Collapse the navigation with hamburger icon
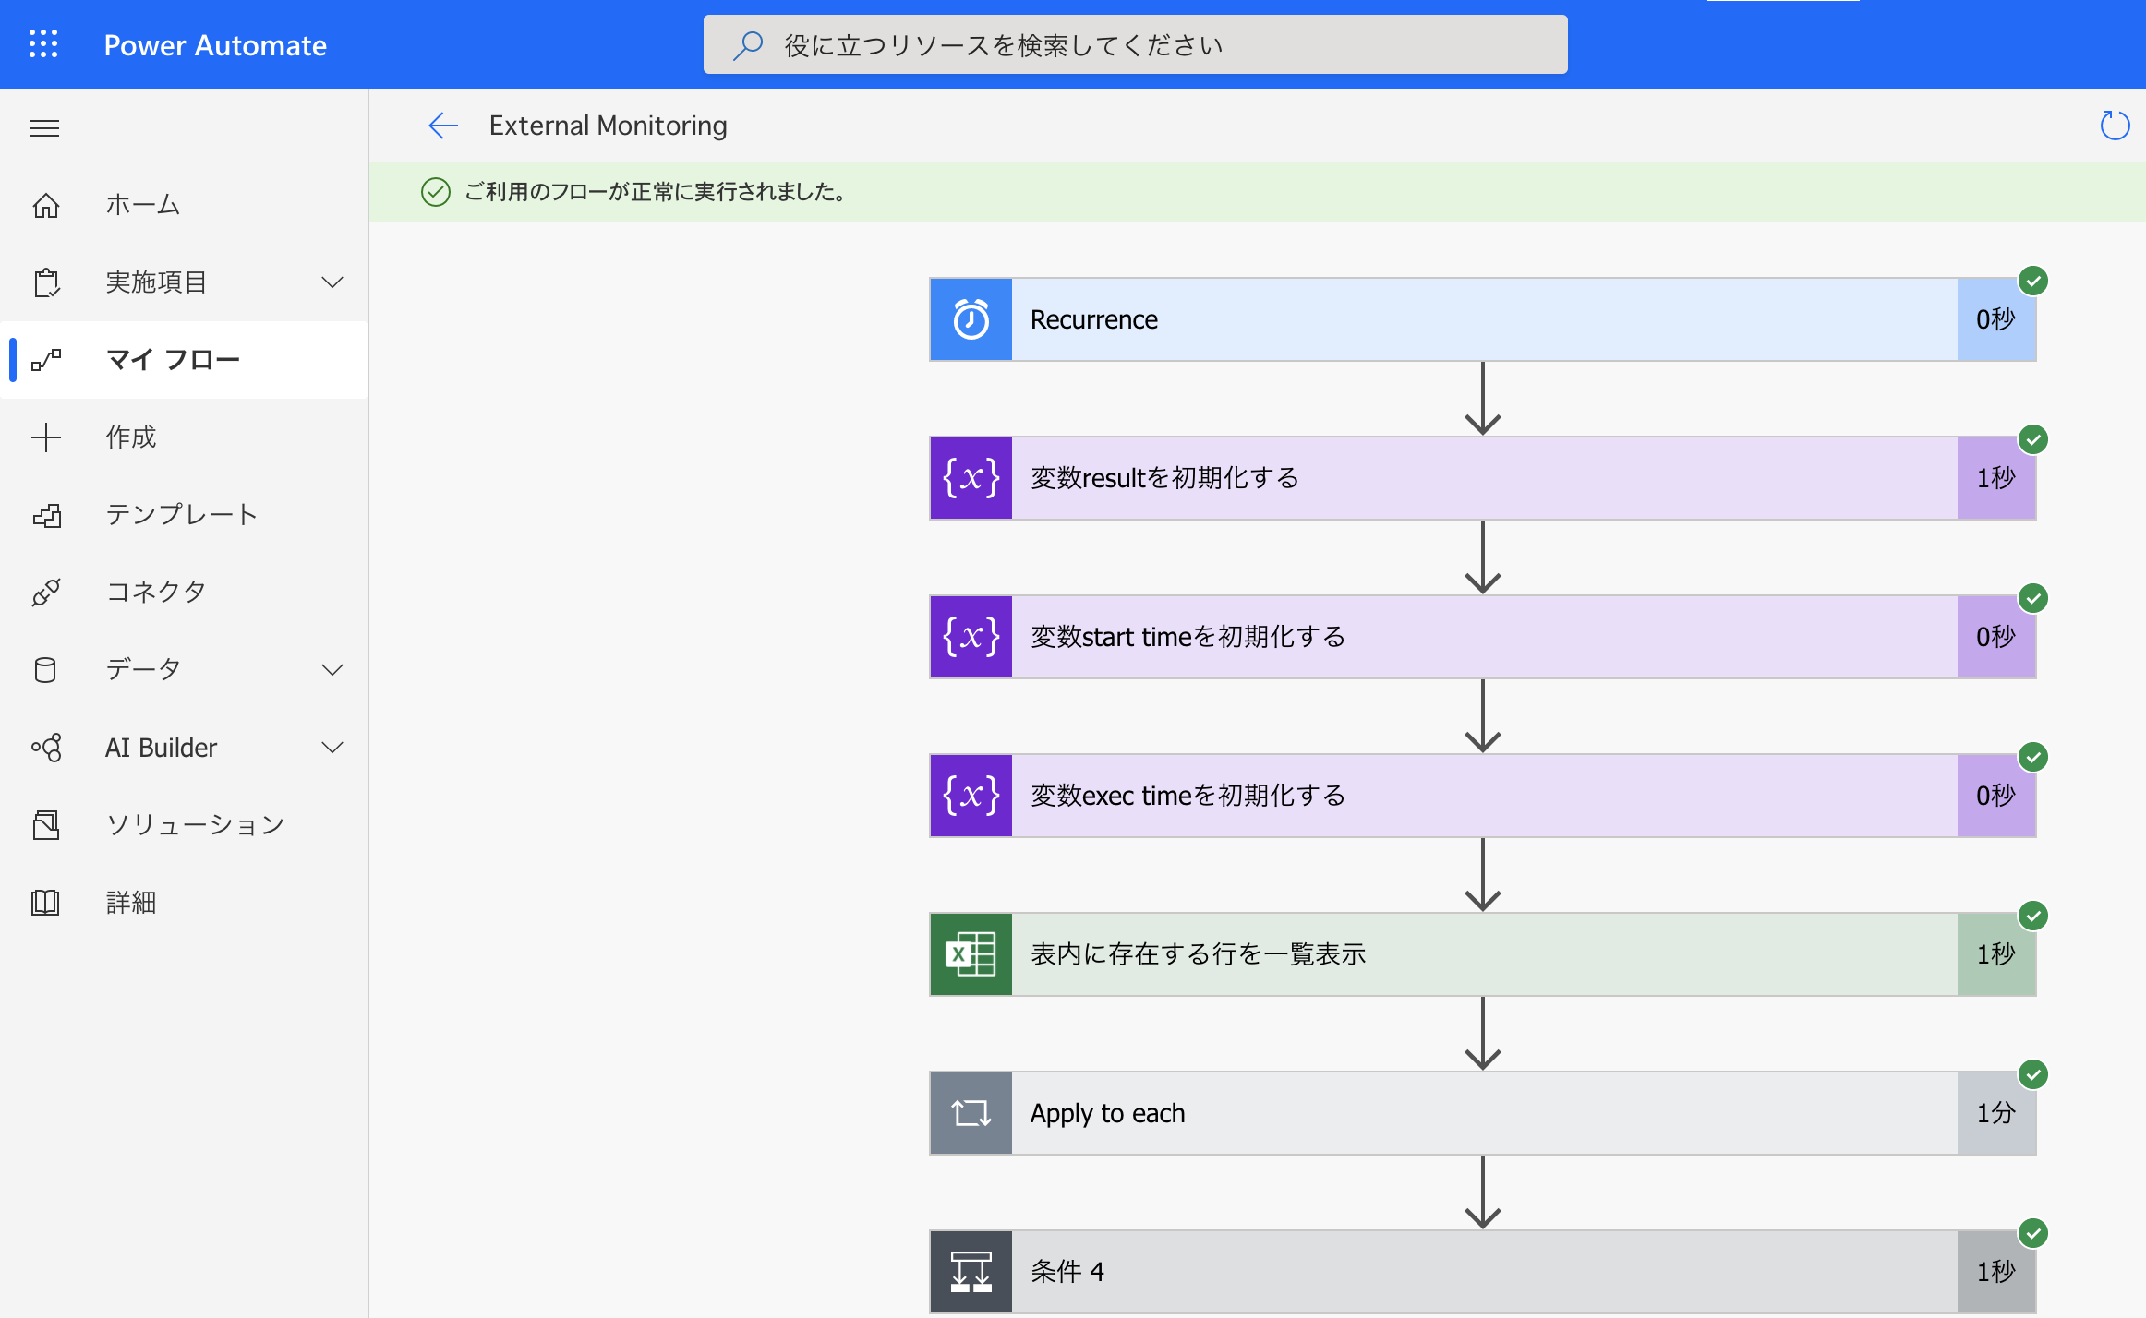Screen dimensions: 2146x1318 [x=44, y=127]
